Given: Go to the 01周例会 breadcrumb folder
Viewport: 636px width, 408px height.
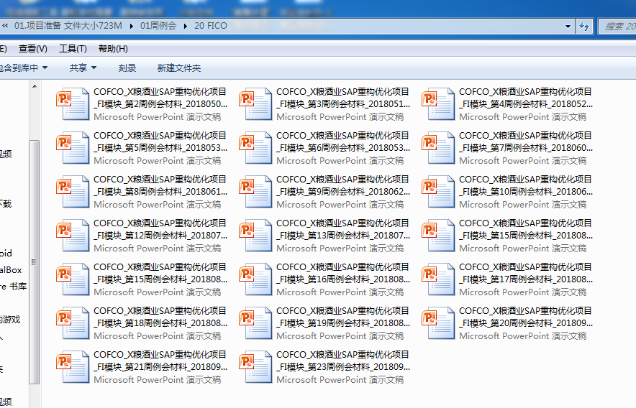Looking at the screenshot, I should 158,26.
